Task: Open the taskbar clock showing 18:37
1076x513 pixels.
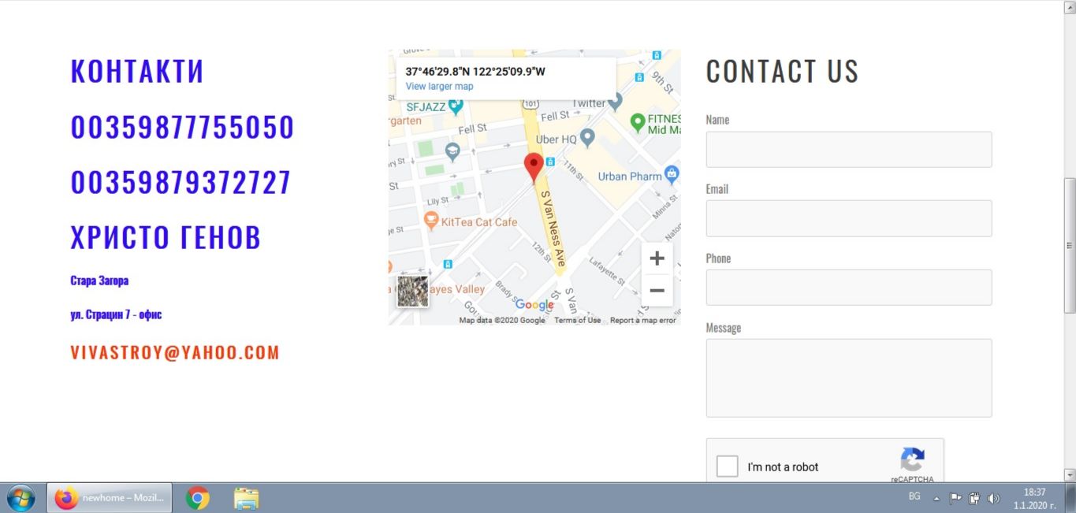Action: 1034,498
